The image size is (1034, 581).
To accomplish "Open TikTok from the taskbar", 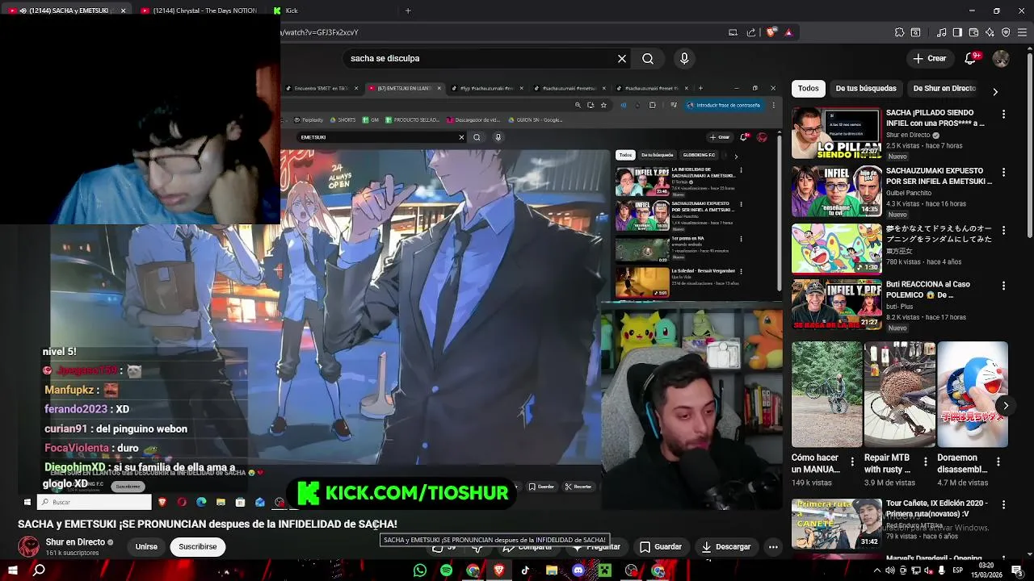I will pos(525,571).
